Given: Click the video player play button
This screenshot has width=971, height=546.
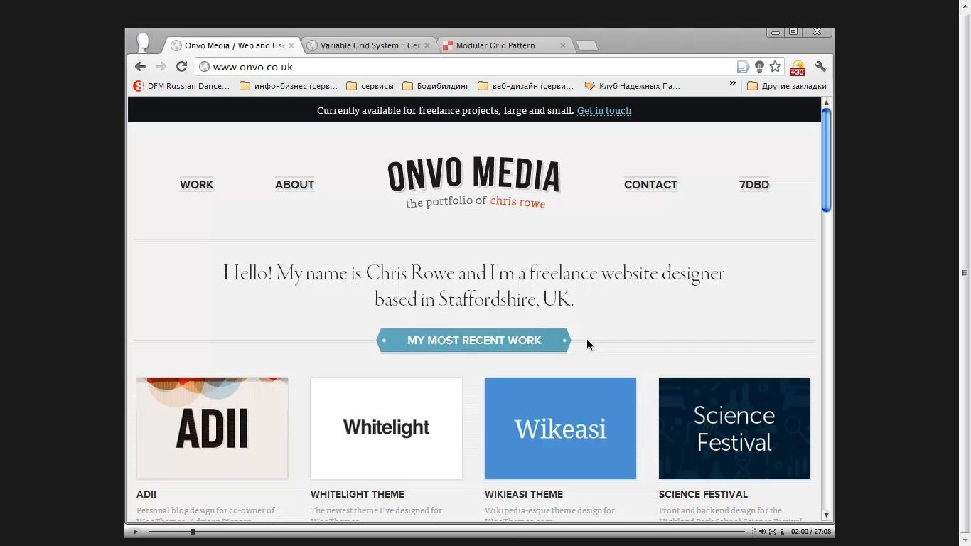Looking at the screenshot, I should (x=135, y=532).
